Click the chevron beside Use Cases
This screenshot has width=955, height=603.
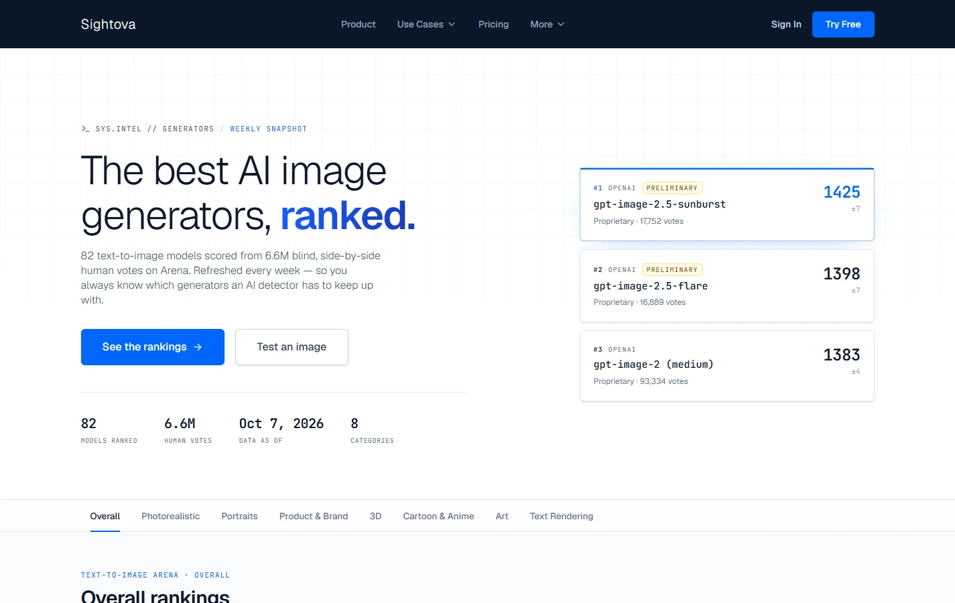point(452,24)
